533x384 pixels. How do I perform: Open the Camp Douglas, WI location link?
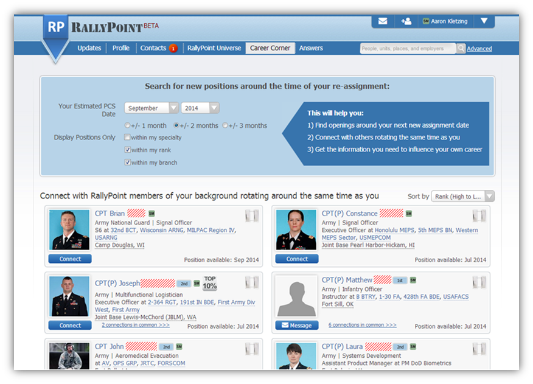pos(120,245)
